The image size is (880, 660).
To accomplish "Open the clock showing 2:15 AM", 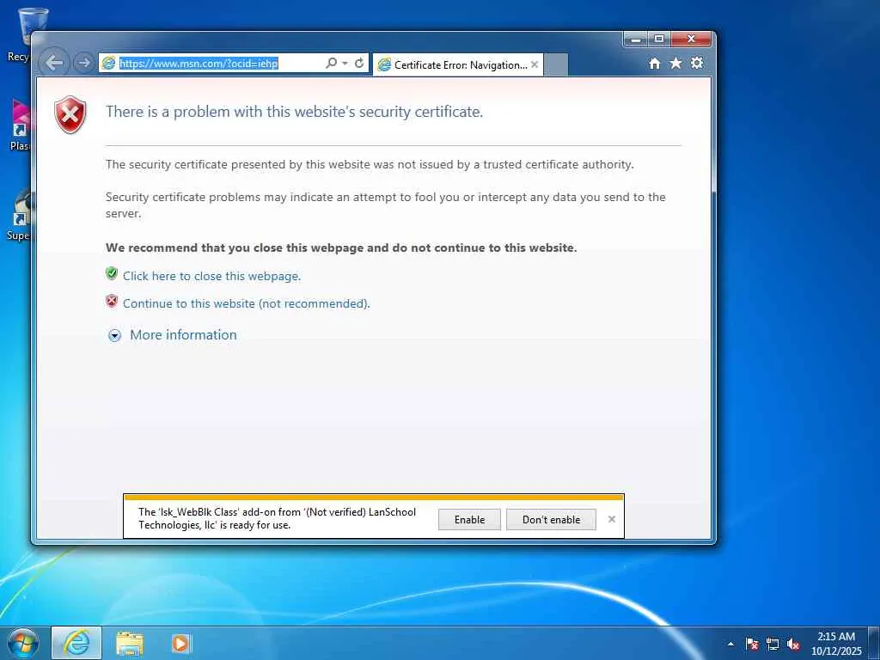I will [x=836, y=644].
